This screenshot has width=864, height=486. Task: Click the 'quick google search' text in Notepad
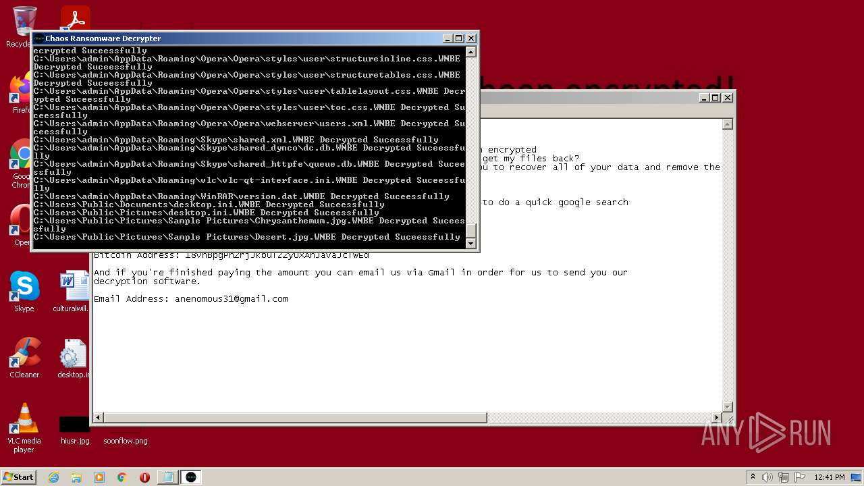point(577,202)
